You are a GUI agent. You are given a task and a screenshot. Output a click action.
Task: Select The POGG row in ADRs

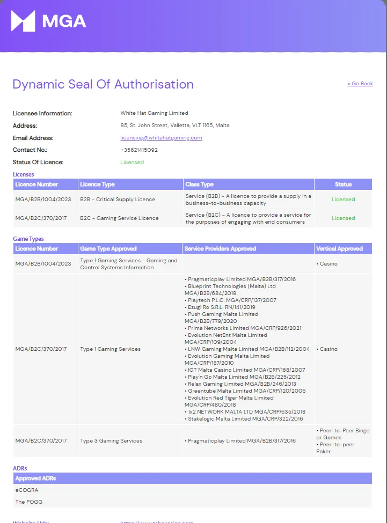29,502
